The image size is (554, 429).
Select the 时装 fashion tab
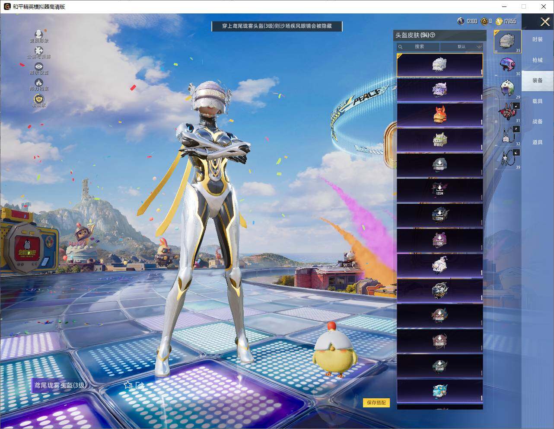(x=538, y=39)
